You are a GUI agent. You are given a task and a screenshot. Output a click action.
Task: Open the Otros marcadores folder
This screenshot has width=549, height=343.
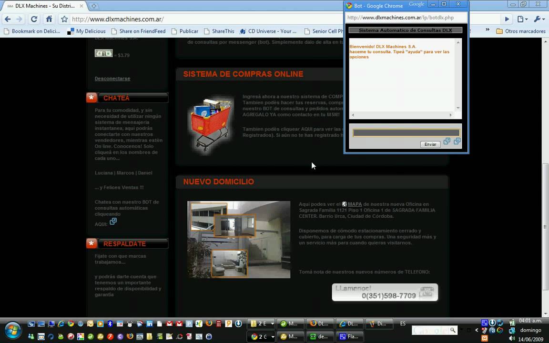tap(521, 31)
